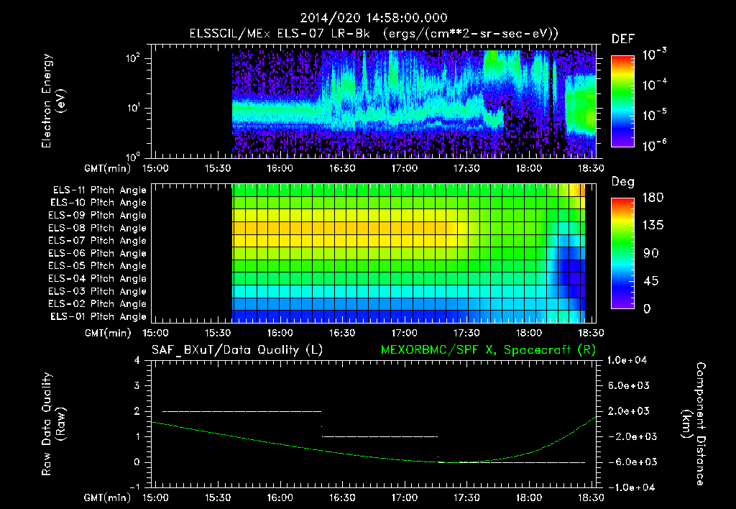
Task: Click the Raw Data Quality (Raw) axis label
Action: pos(53,424)
